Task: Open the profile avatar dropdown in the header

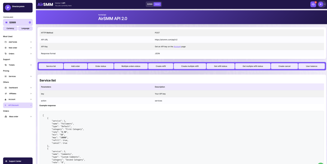Action: tap(322, 4)
